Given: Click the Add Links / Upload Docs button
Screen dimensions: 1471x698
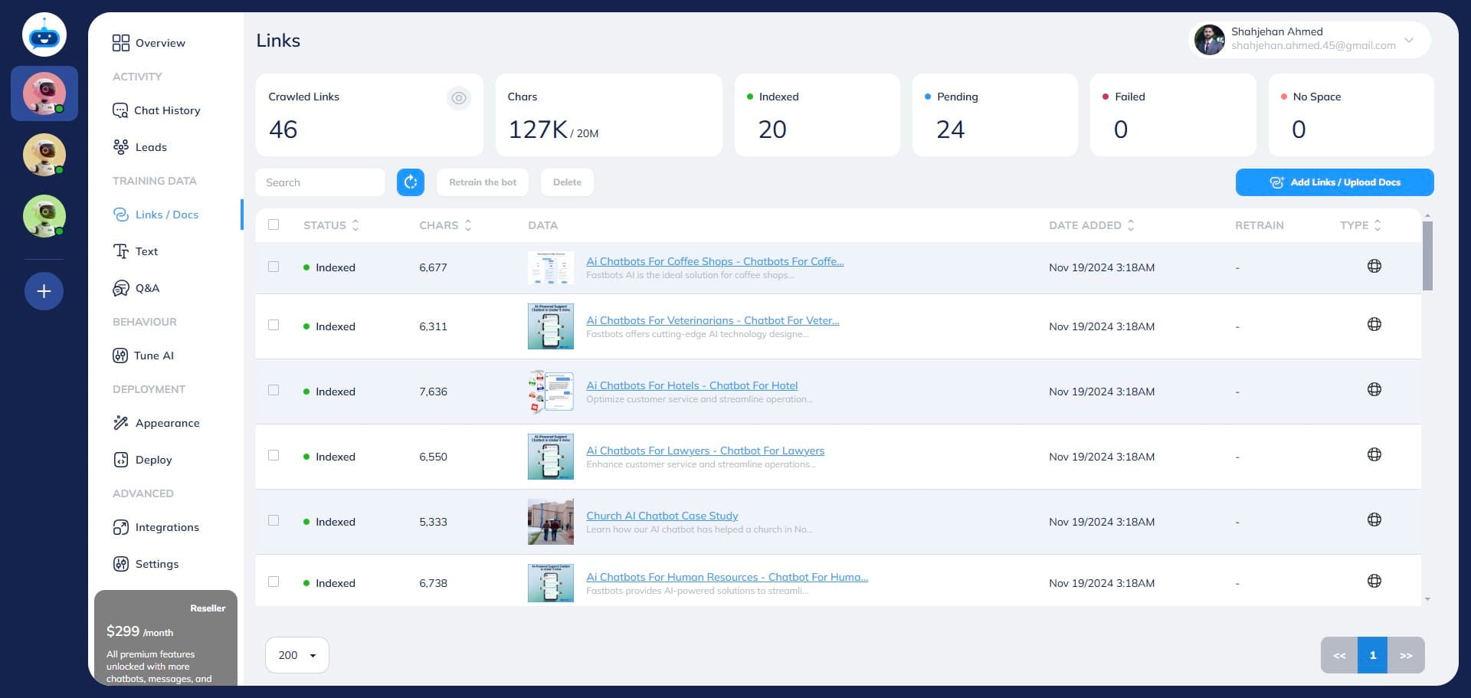Looking at the screenshot, I should [x=1335, y=182].
